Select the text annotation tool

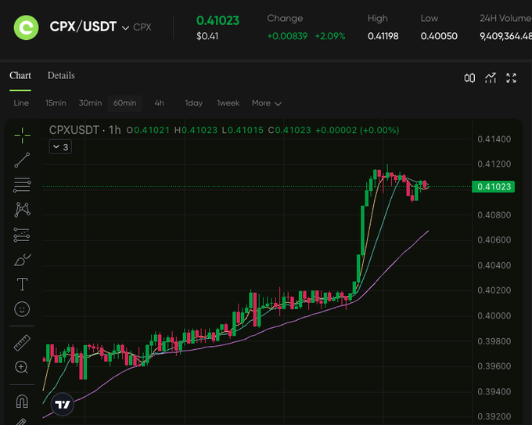pos(23,284)
